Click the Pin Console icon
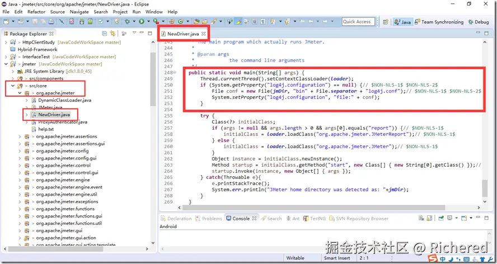This screenshot has width=497, height=264. pyautogui.click(x=441, y=218)
